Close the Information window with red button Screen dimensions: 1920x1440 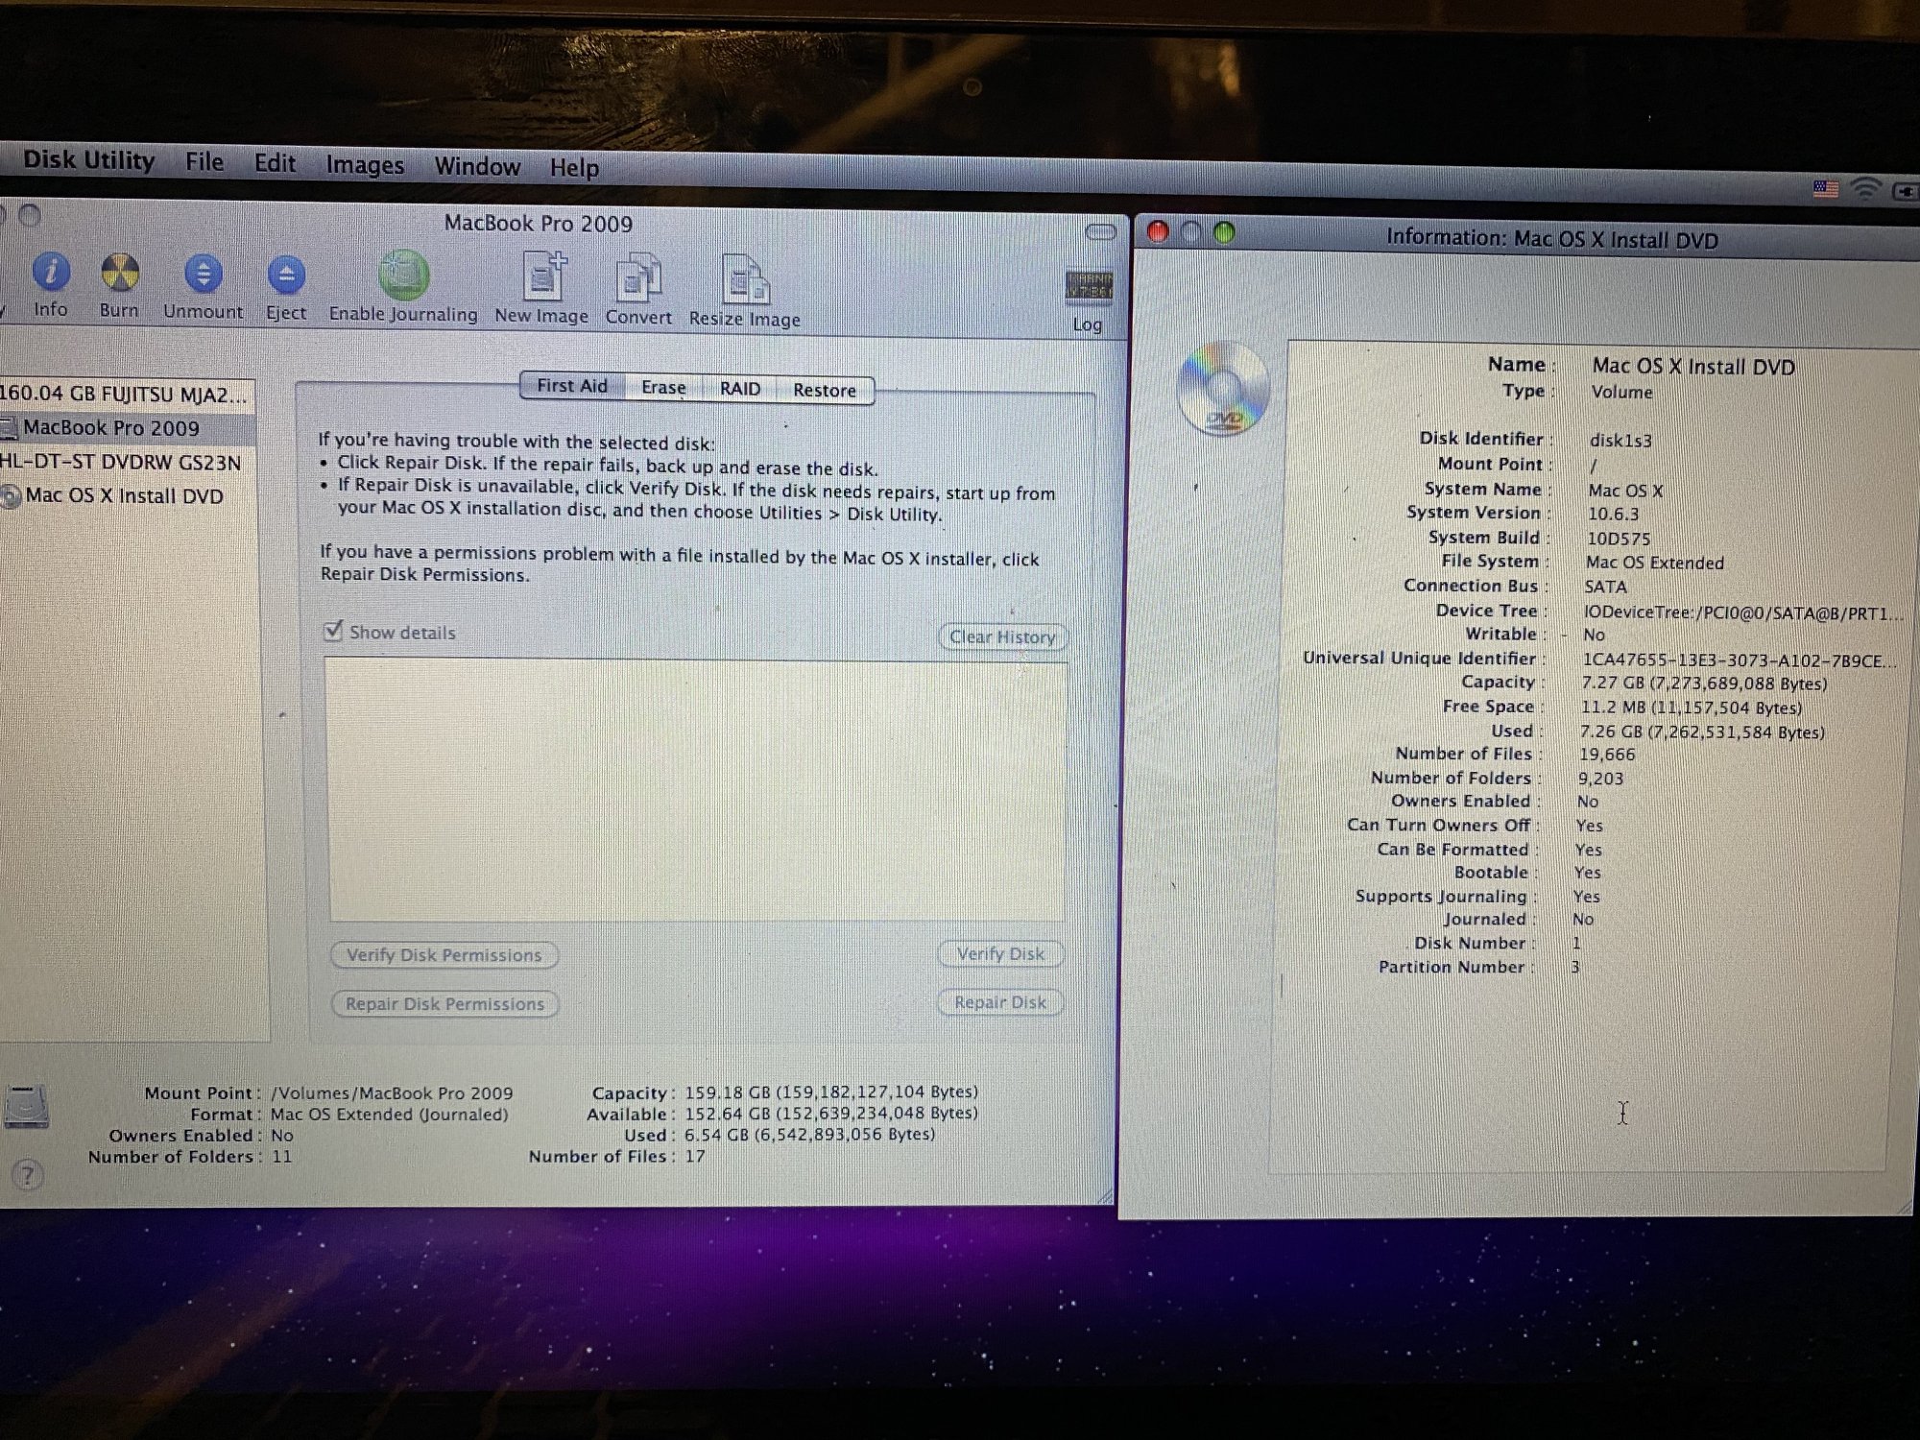coord(1158,231)
